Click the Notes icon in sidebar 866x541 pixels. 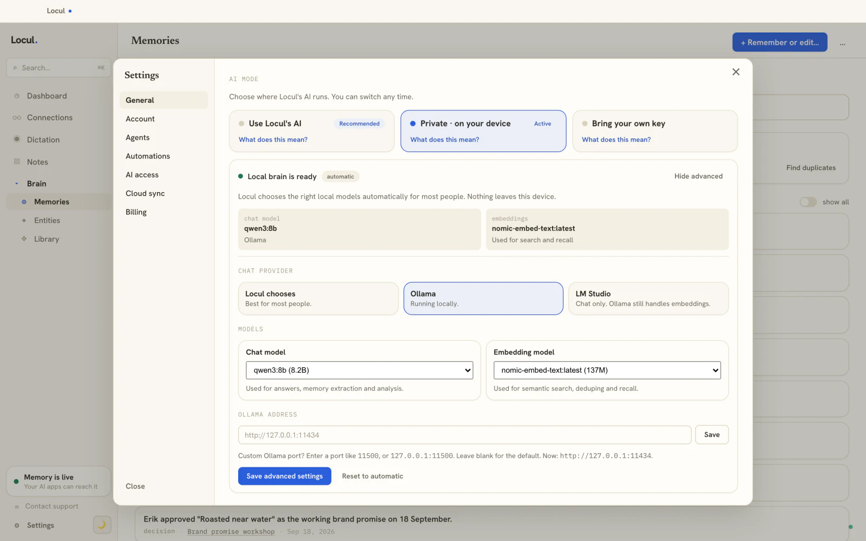tap(17, 161)
